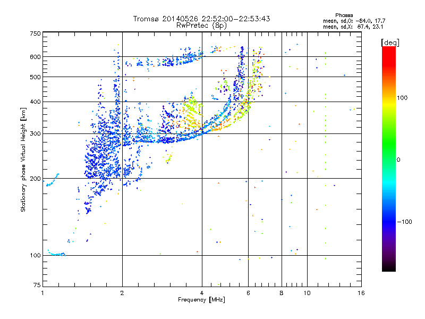Viewport: 425px width, 319px height.
Task: Click the colorbar '0' tick label
Action: (398, 160)
